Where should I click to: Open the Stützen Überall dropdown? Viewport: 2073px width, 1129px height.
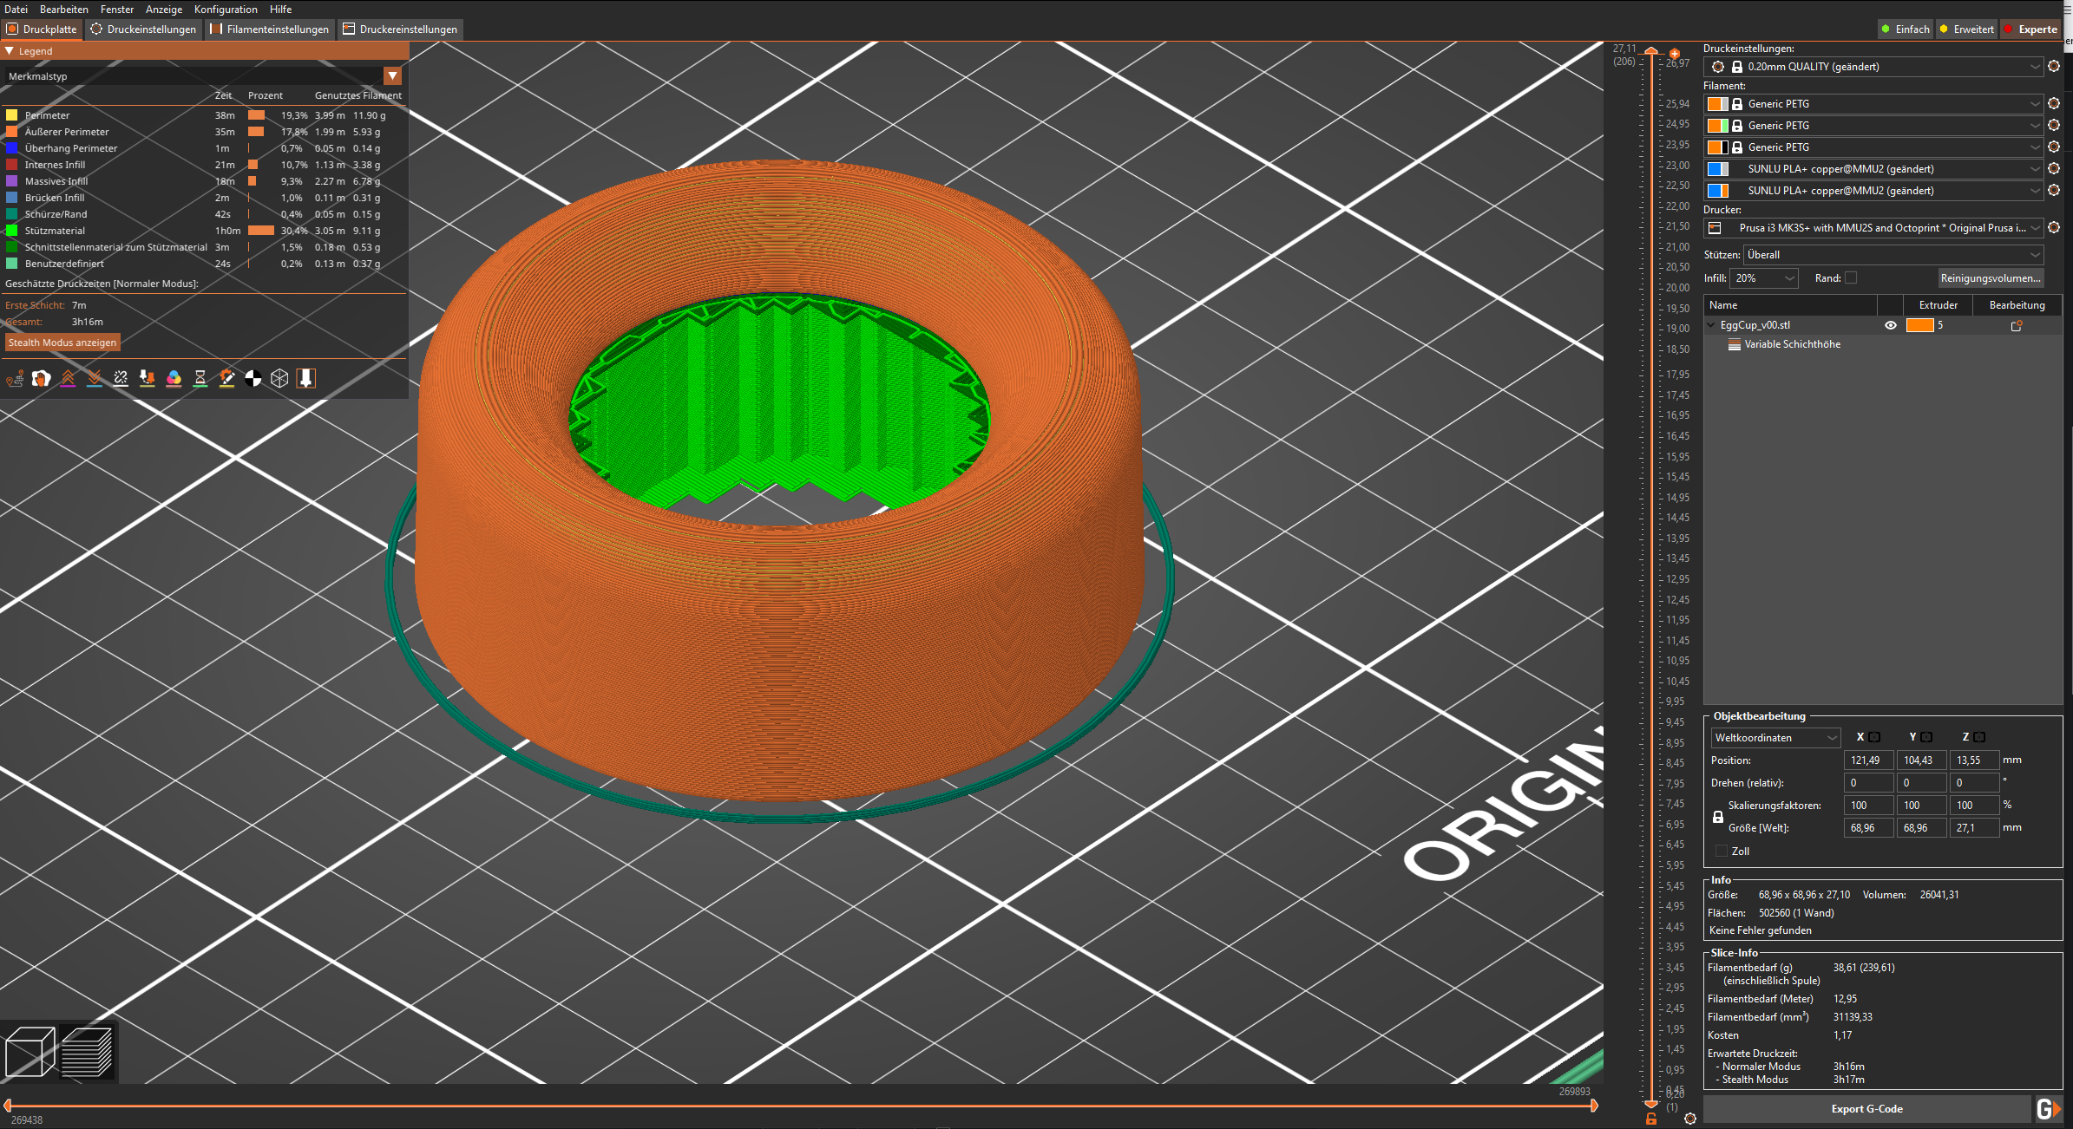point(1893,255)
